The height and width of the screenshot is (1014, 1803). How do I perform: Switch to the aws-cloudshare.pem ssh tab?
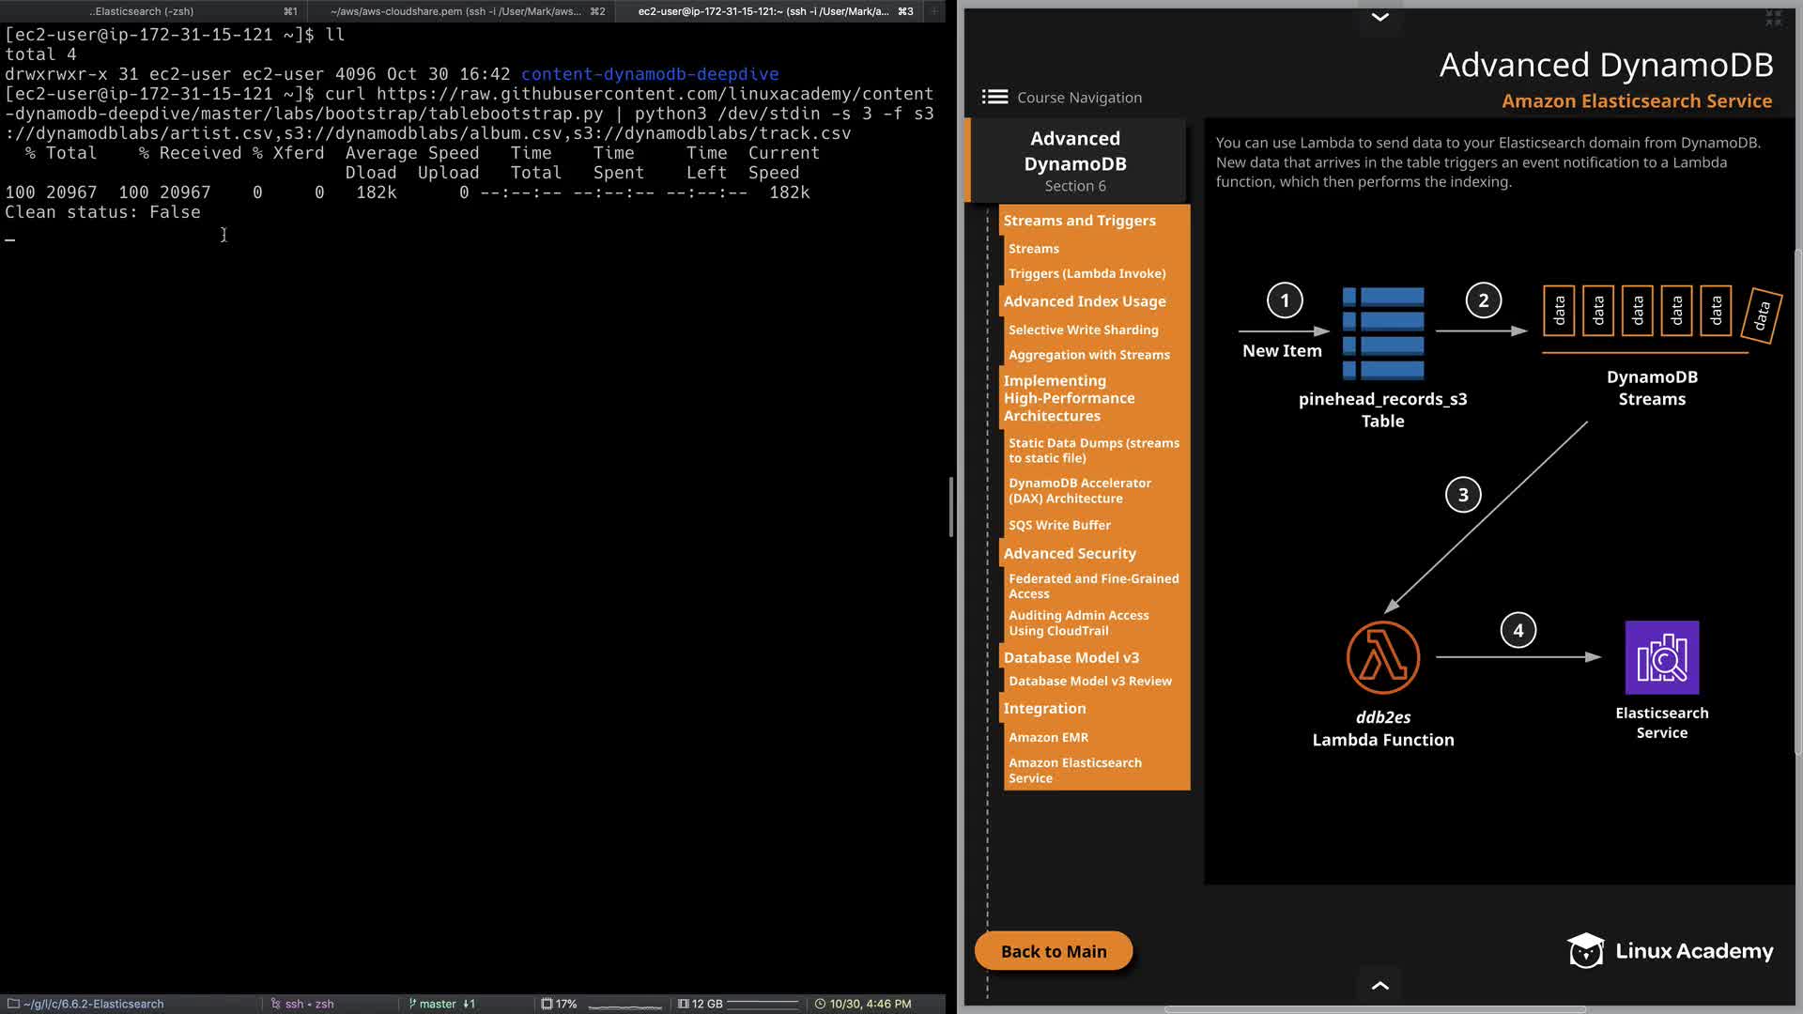tap(455, 11)
